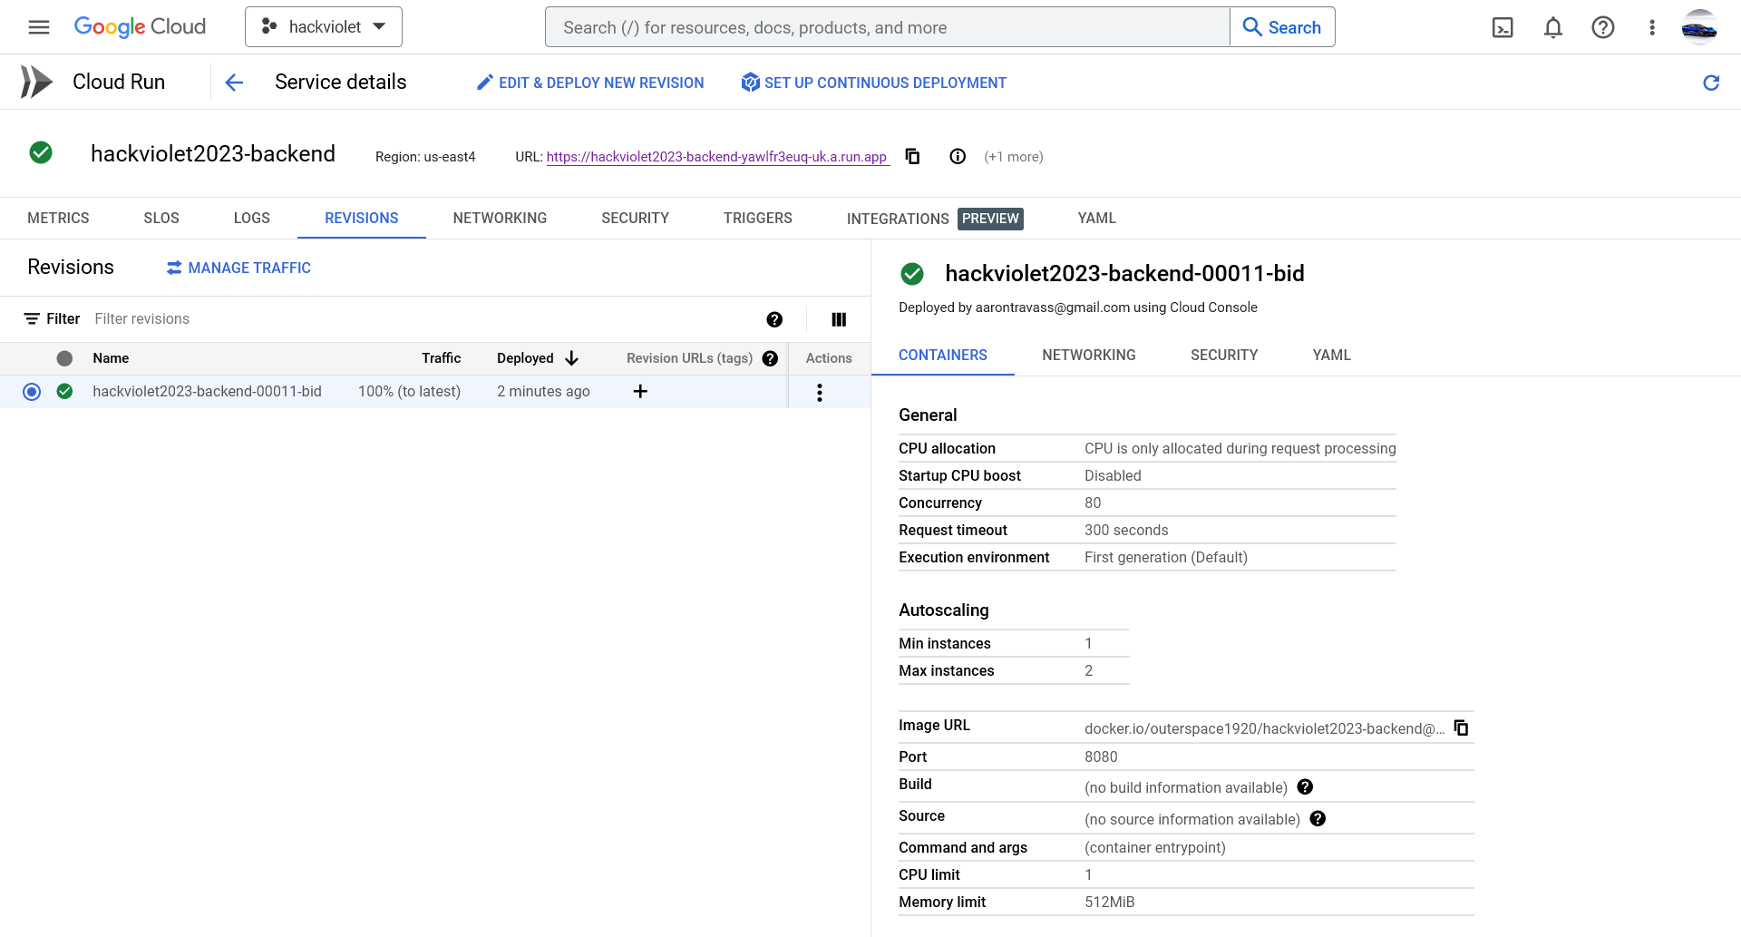1741x937 pixels.
Task: Switch to the Triggers tab
Action: point(758,218)
